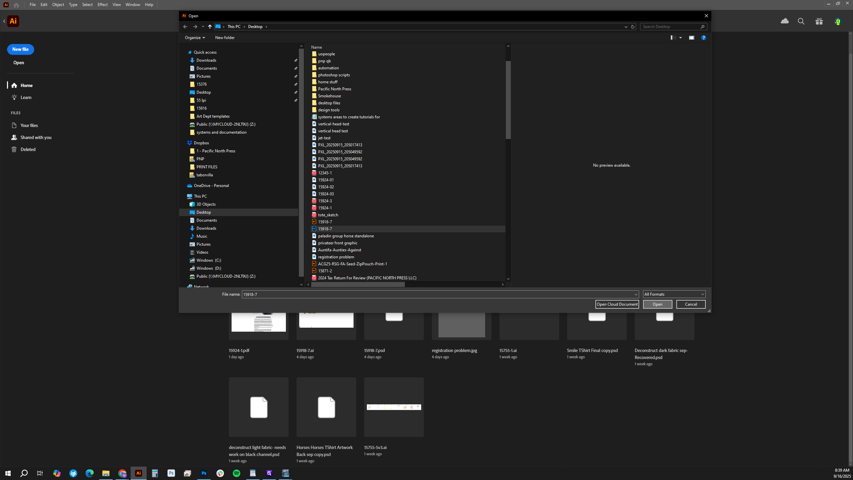
Task: Click the cloud sync status icon
Action: coord(785,21)
